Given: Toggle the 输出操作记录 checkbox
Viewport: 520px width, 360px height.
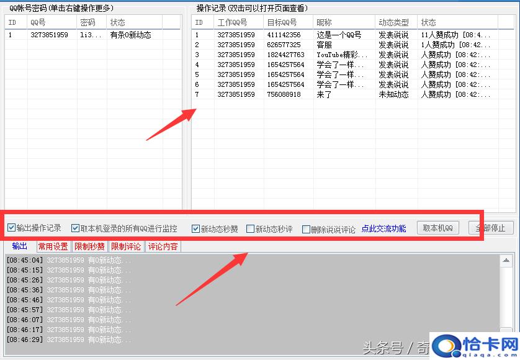Looking at the screenshot, I should [12, 228].
